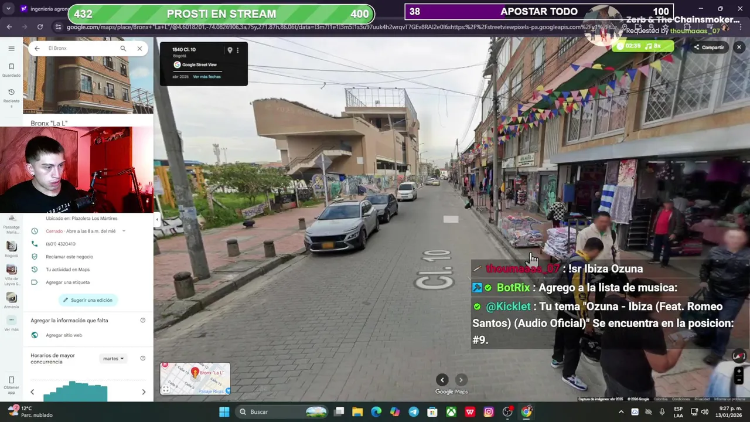
Task: Click the browser address bar URL
Action: 340,27
